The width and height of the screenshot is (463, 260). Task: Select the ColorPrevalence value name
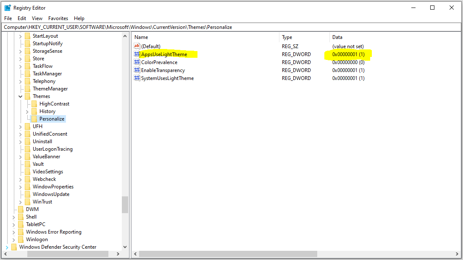(159, 62)
